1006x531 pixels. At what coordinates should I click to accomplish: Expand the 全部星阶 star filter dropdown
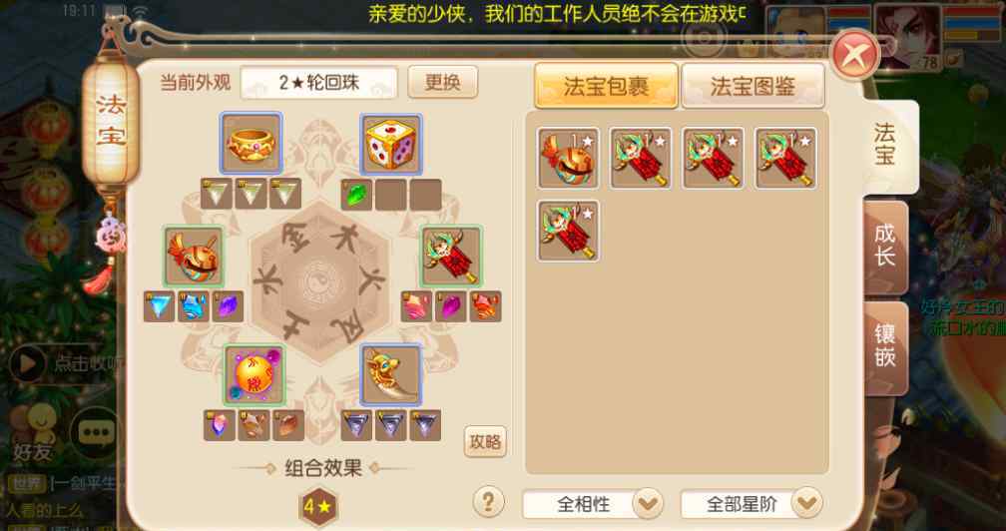point(806,503)
